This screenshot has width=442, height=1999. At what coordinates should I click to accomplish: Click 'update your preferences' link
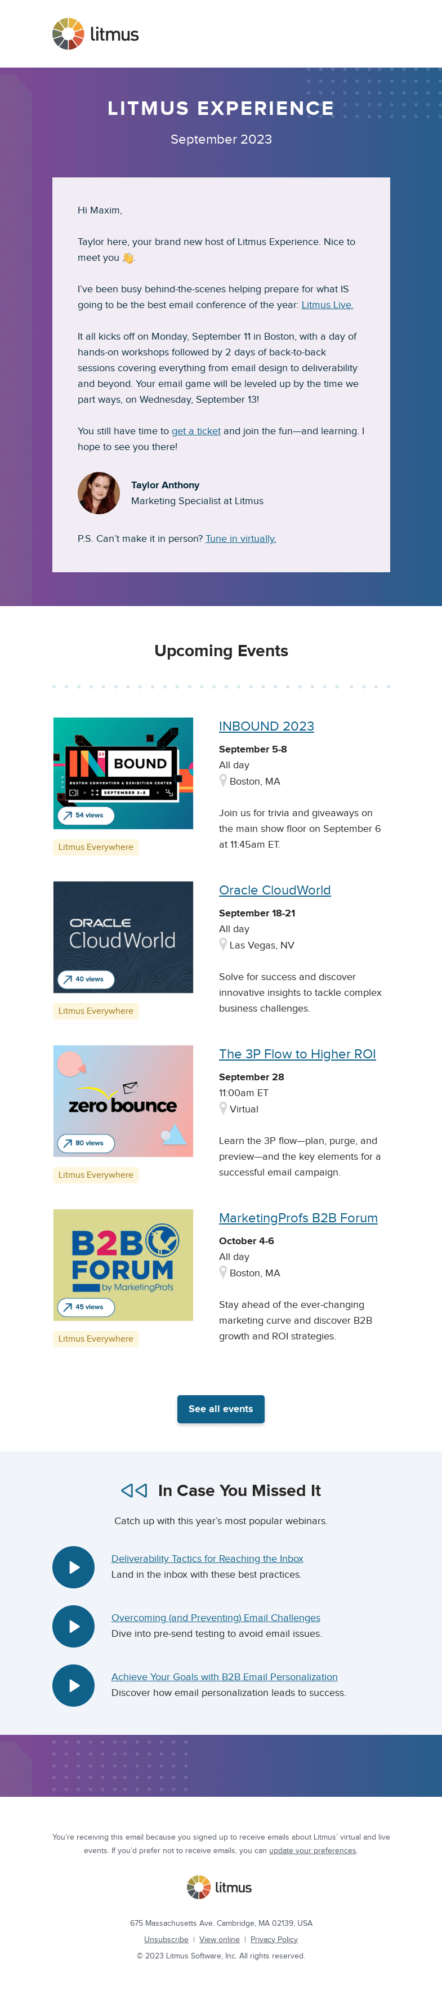312,1850
